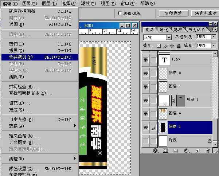
Task: Click the 实际像素 button
Action: (173, 13)
